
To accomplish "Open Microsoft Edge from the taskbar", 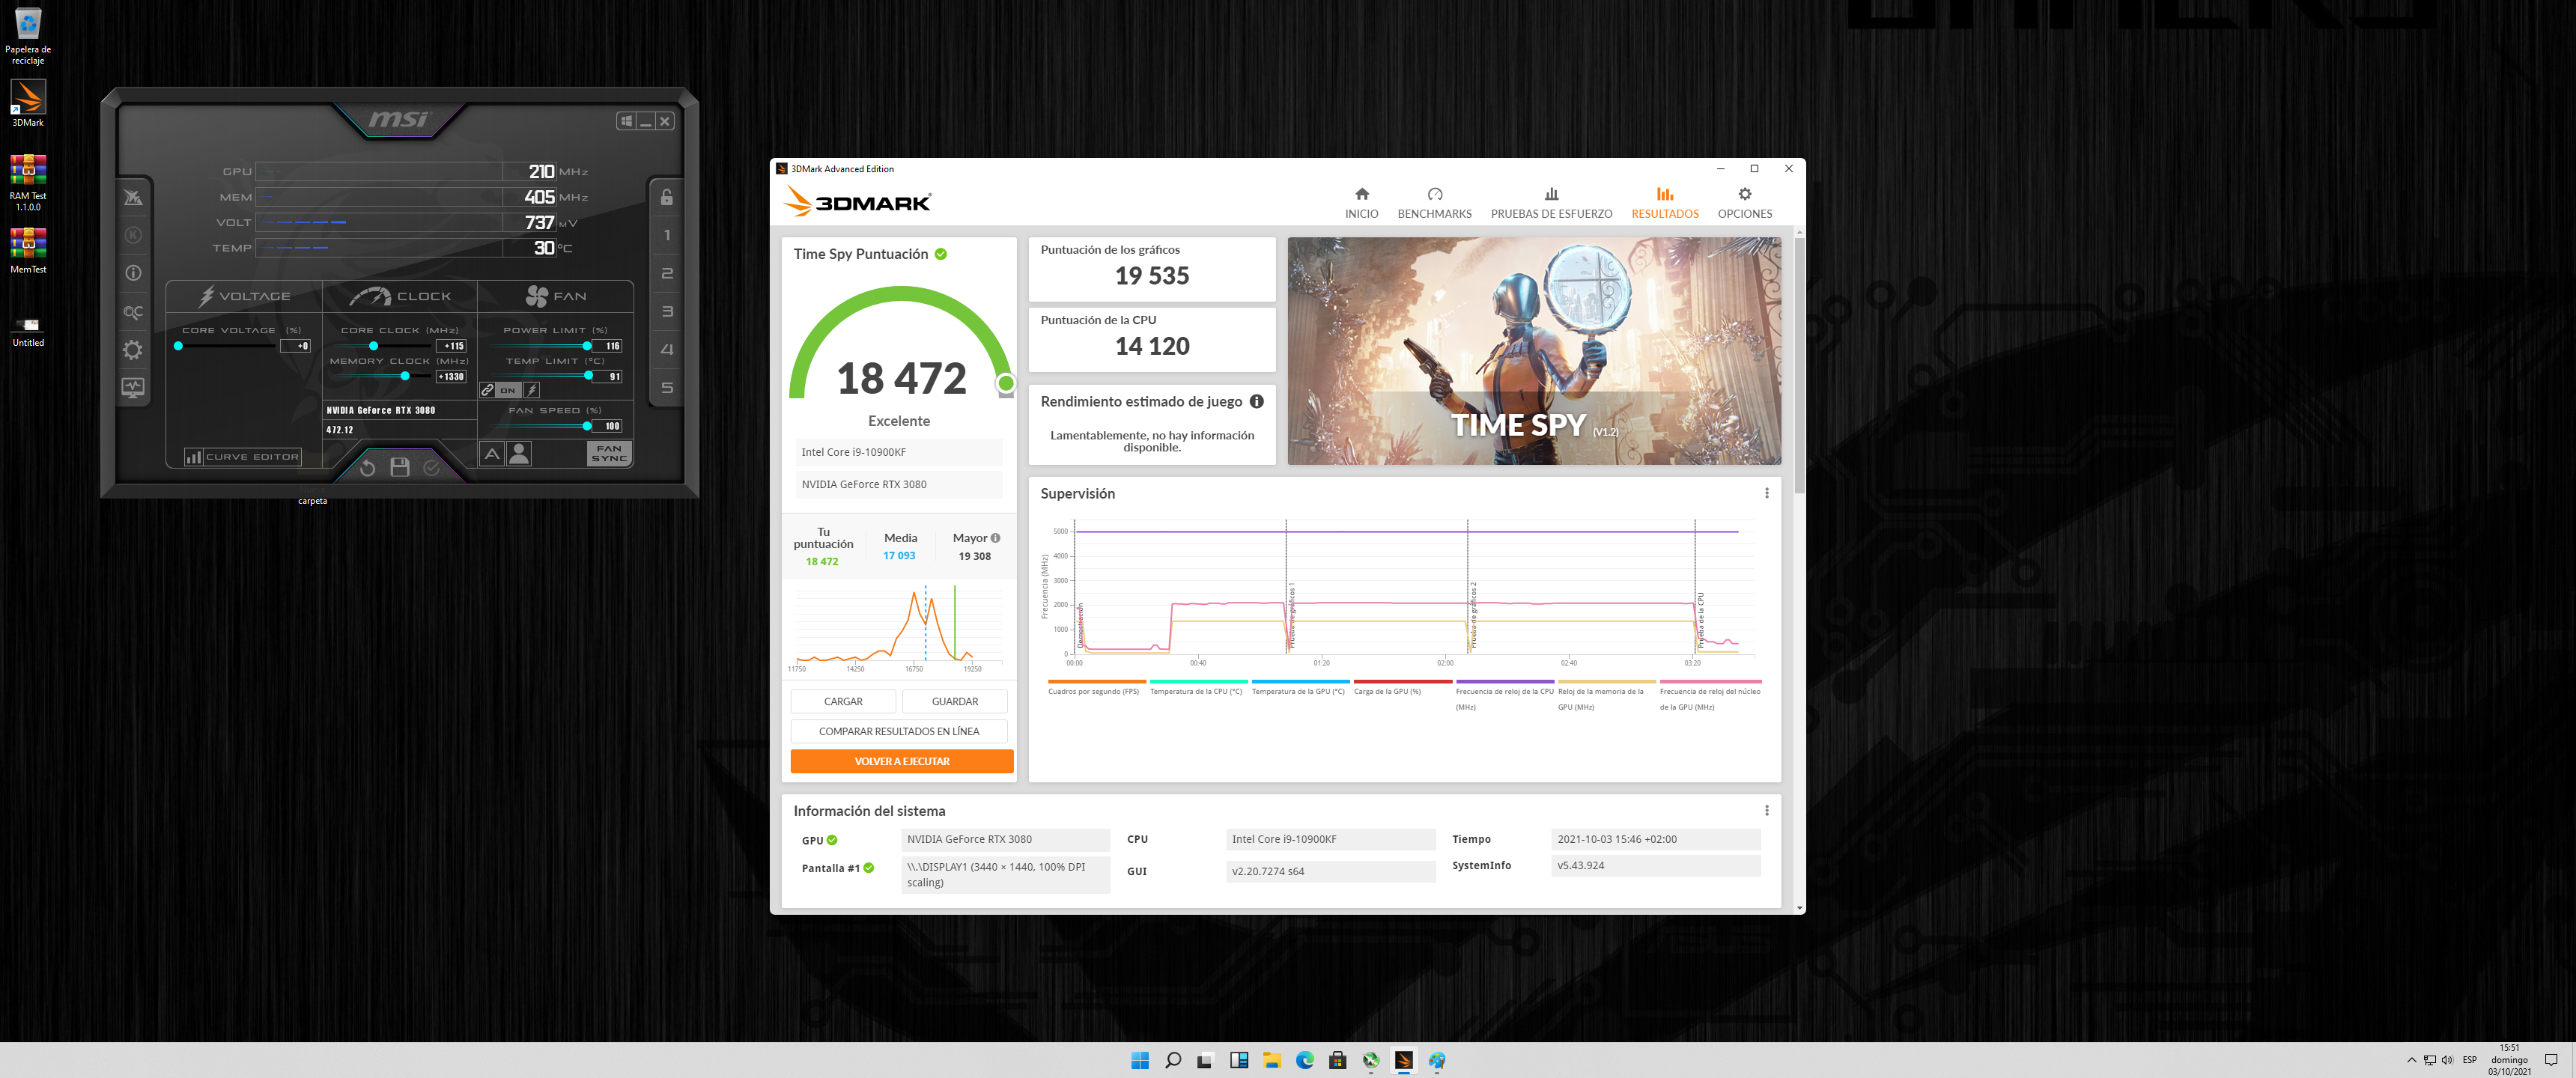I will point(1305,1060).
